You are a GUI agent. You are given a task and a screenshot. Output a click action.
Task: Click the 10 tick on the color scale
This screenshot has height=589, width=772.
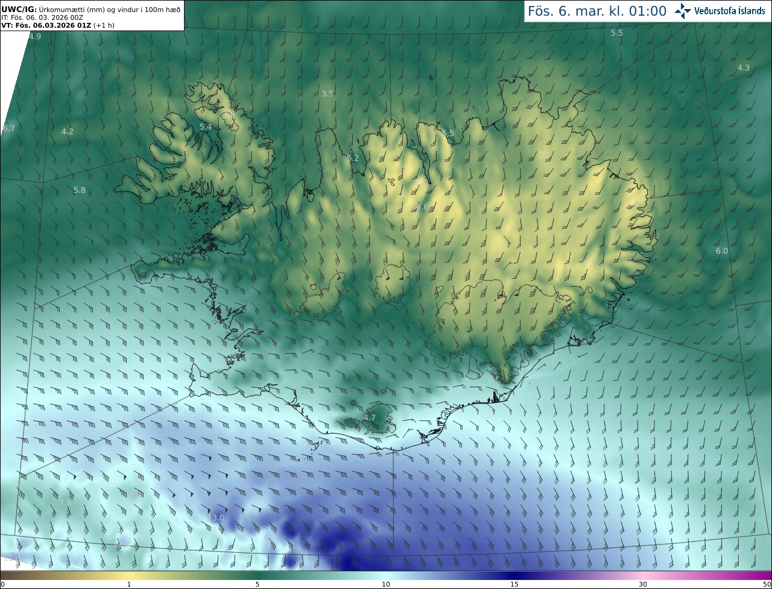click(x=386, y=584)
